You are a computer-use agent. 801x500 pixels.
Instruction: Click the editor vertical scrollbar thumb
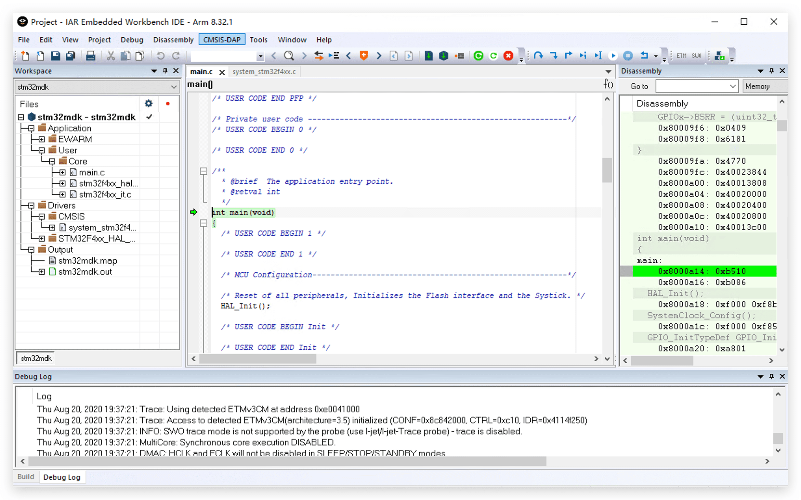click(x=607, y=170)
